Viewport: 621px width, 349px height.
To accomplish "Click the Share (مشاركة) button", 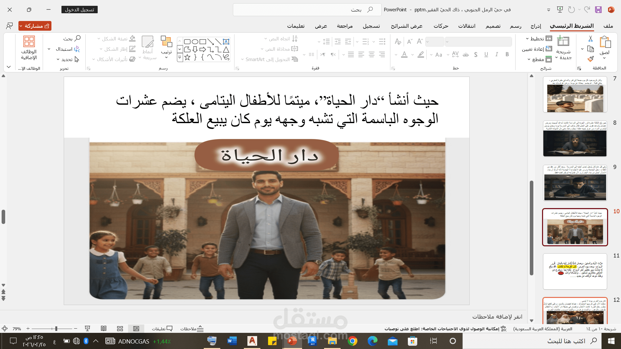I will 35,26.
